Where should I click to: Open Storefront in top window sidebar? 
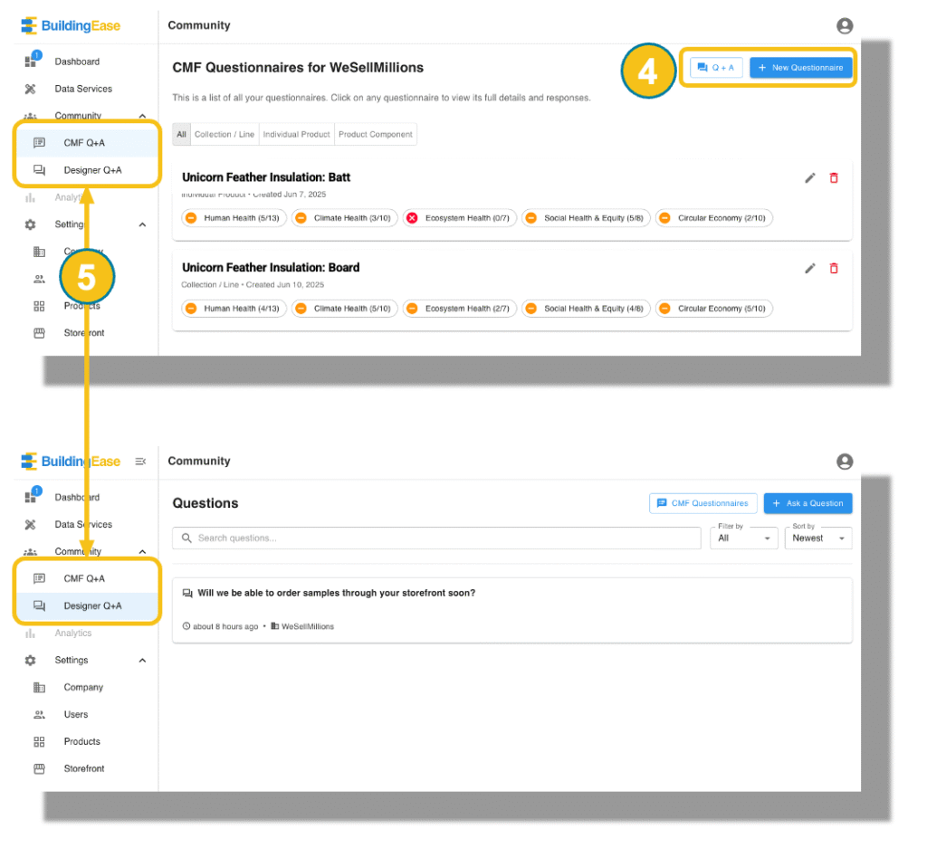[84, 333]
